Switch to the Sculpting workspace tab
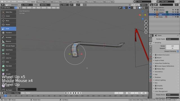180x101 pixels. pos(48,2)
